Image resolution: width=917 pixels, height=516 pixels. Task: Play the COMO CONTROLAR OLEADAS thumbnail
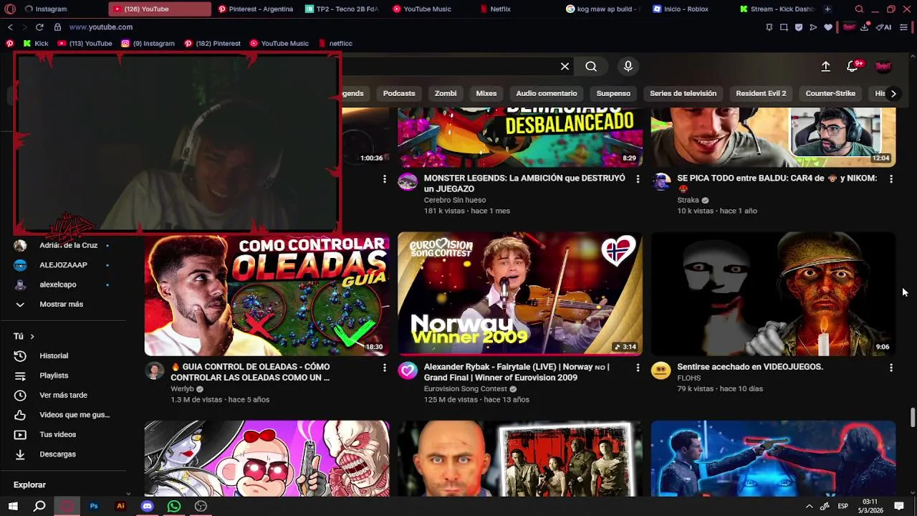[x=267, y=294]
